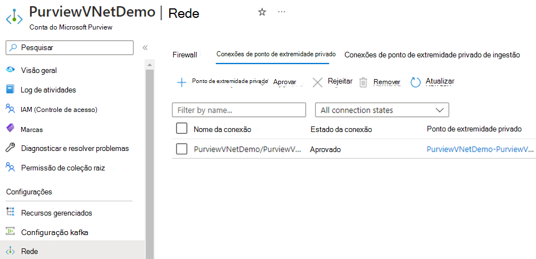Check the PurviewVNetDemo connection row checkbox
536x259 pixels.
point(181,149)
